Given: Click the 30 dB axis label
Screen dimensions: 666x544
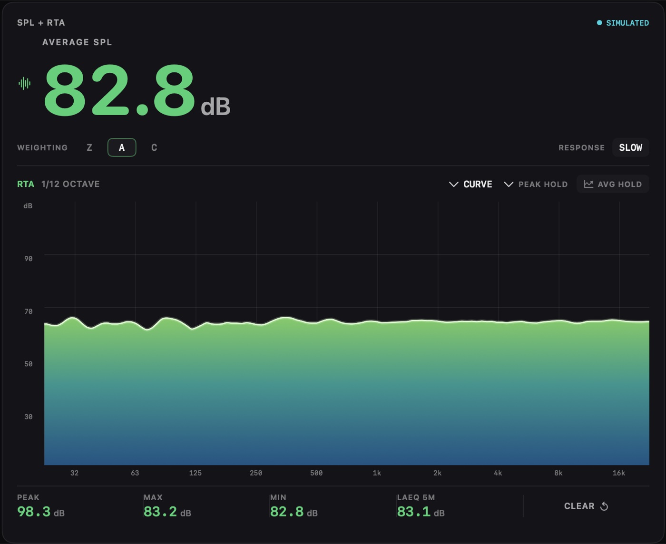Looking at the screenshot, I should coord(29,417).
